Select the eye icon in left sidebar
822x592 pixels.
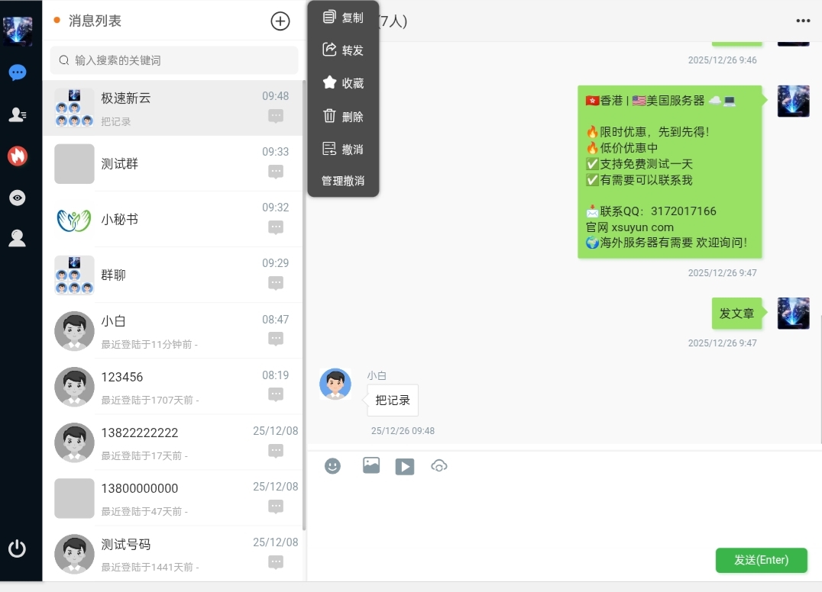(17, 198)
